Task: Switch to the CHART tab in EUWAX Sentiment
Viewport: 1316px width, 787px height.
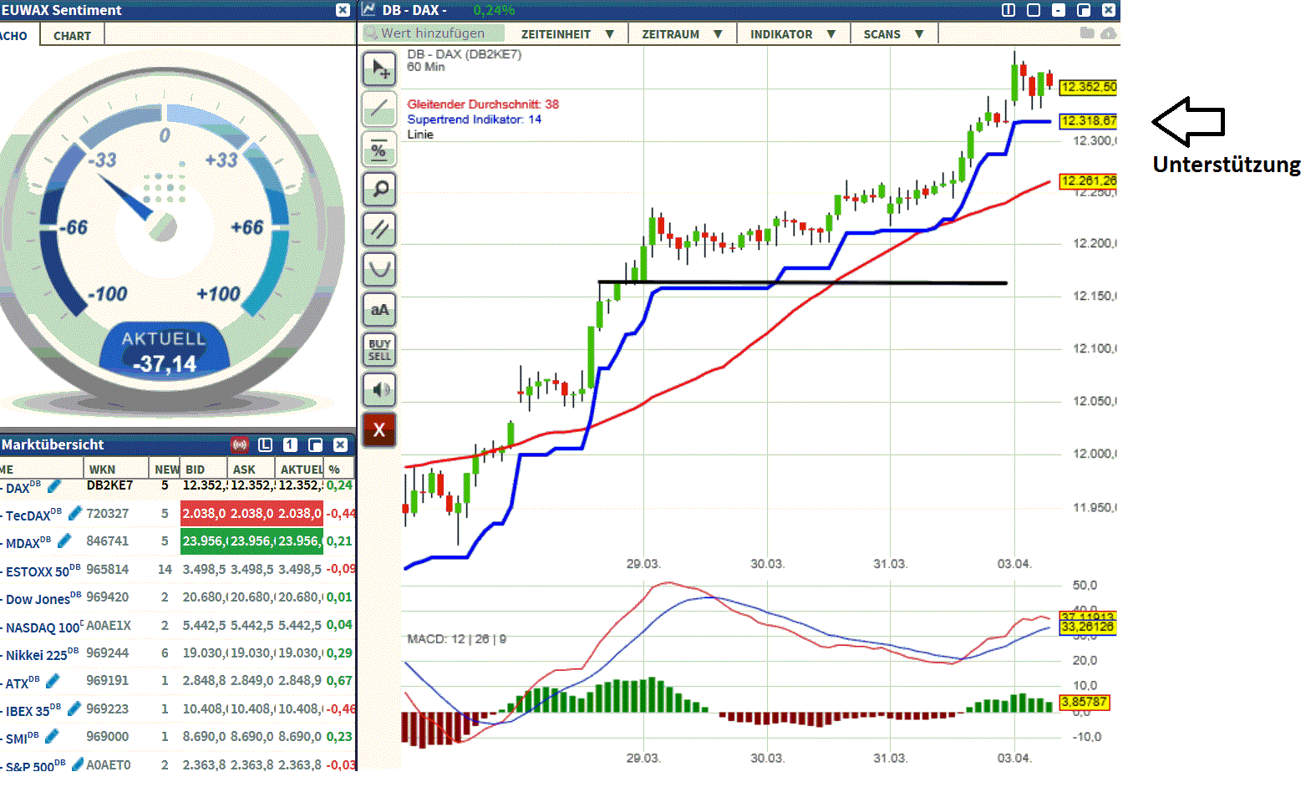Action: 72,36
